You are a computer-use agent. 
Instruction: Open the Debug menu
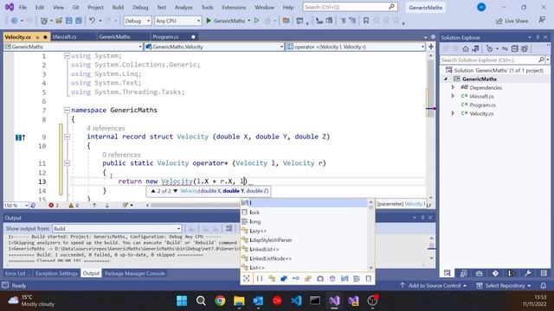click(x=140, y=7)
